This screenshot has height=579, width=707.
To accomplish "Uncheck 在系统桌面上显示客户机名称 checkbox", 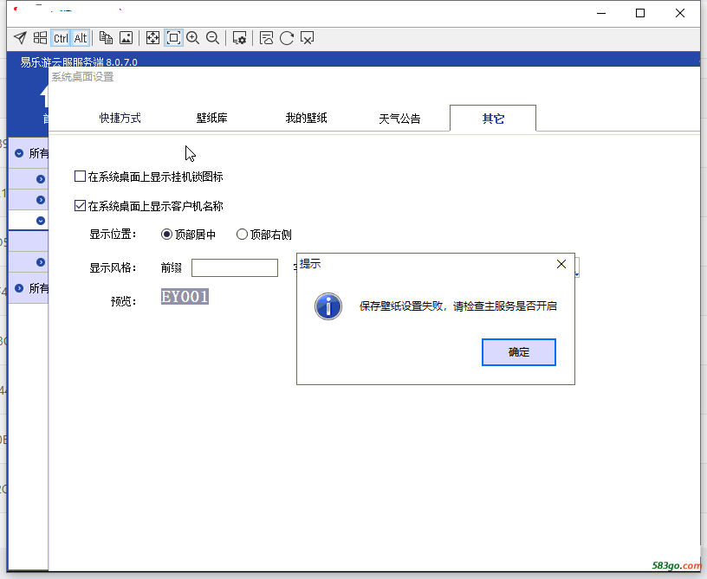I will point(81,206).
